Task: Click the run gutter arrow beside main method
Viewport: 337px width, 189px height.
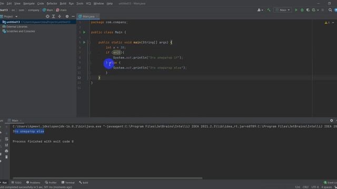Action: coord(84,43)
